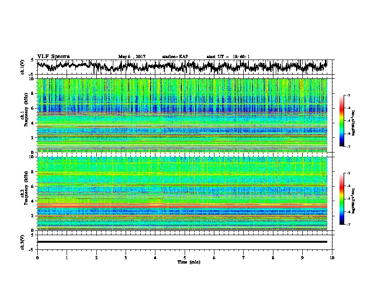Screen dimensions: 374x289
Task: Click the ch.2 color bar PSD units label
Action: coord(354,201)
